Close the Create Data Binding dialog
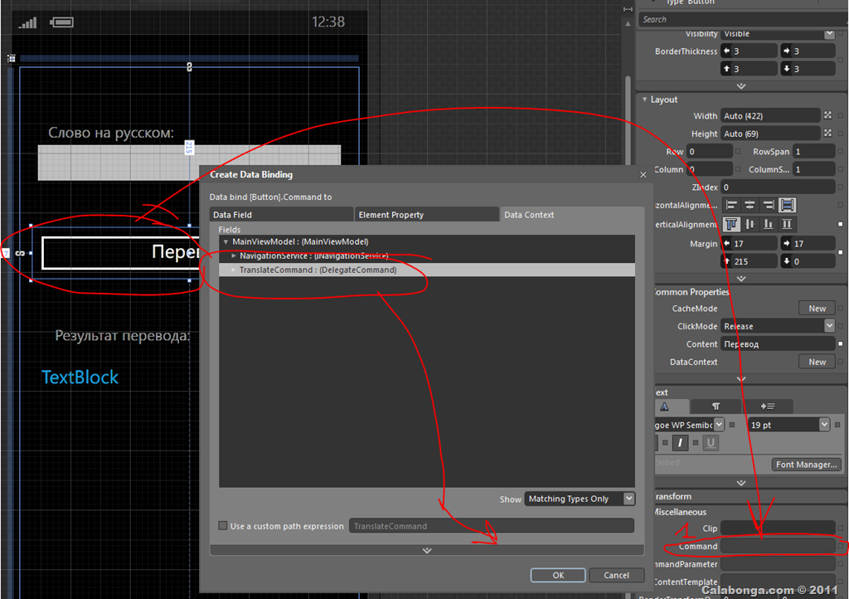The height and width of the screenshot is (599, 849). coord(643,174)
